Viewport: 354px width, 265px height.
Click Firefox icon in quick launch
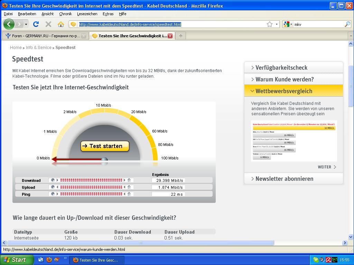click(49, 260)
